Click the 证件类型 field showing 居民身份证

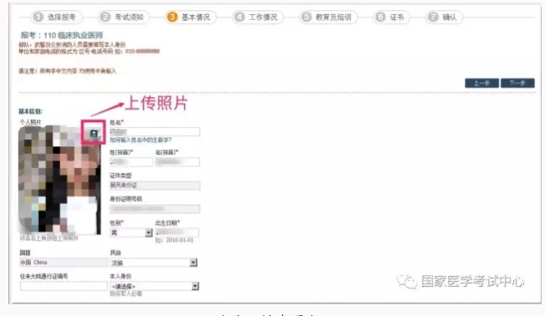155,186
